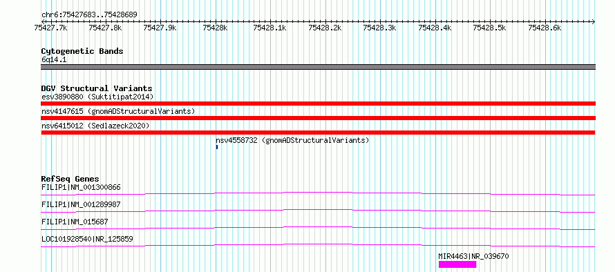Image resolution: width=615 pixels, height=272 pixels.
Task: Select the red bar under nsv4147615
Action: [x=318, y=118]
